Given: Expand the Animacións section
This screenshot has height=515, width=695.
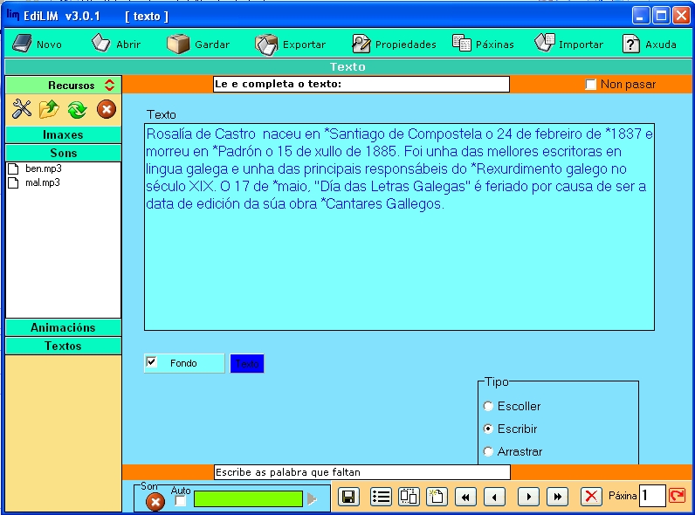Looking at the screenshot, I should pyautogui.click(x=64, y=327).
